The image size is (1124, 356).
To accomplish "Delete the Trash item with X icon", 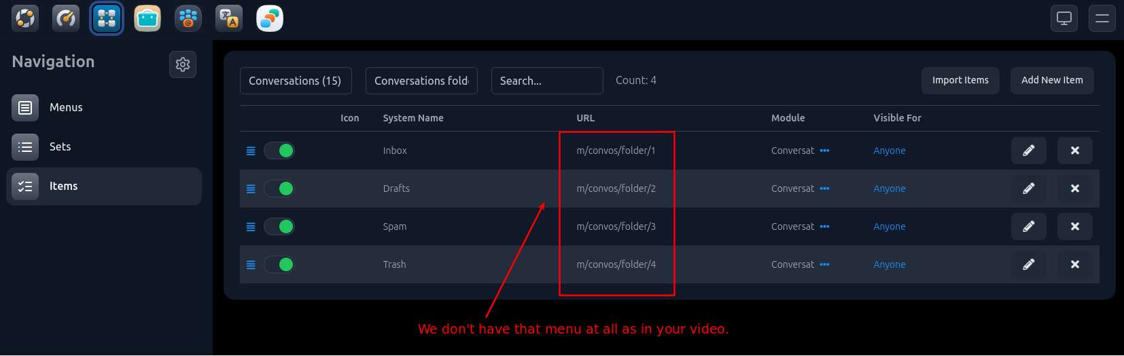I will tap(1074, 264).
